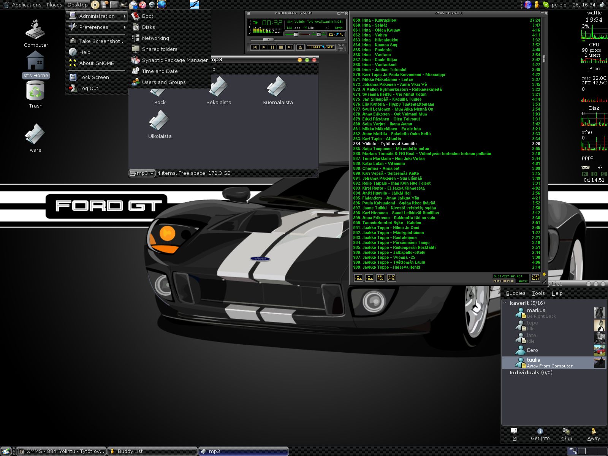Click the XMMS volume slider
608x456 pixels.
click(x=298, y=35)
